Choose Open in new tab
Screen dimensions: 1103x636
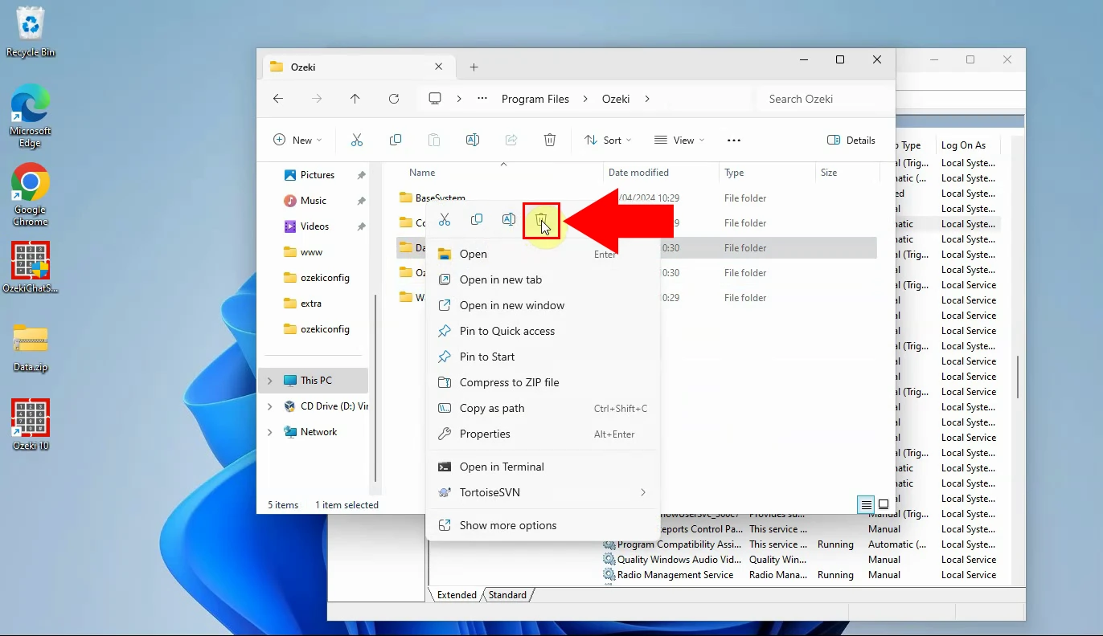(543, 279)
